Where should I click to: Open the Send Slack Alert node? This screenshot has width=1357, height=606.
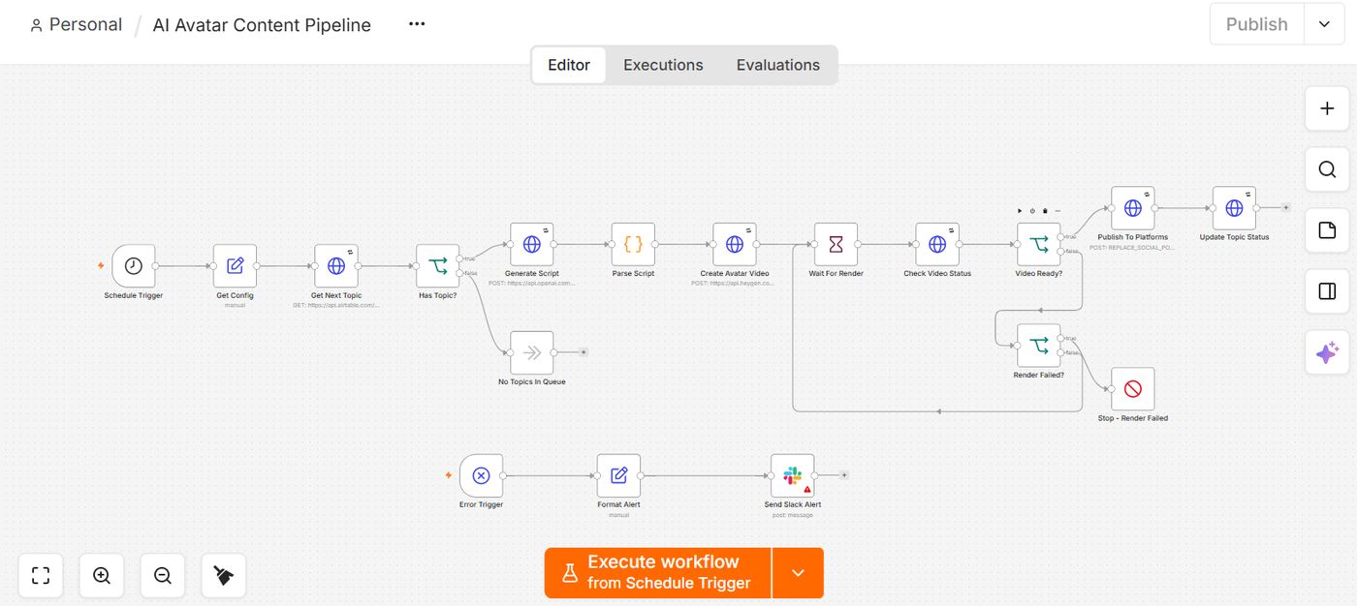click(x=793, y=475)
